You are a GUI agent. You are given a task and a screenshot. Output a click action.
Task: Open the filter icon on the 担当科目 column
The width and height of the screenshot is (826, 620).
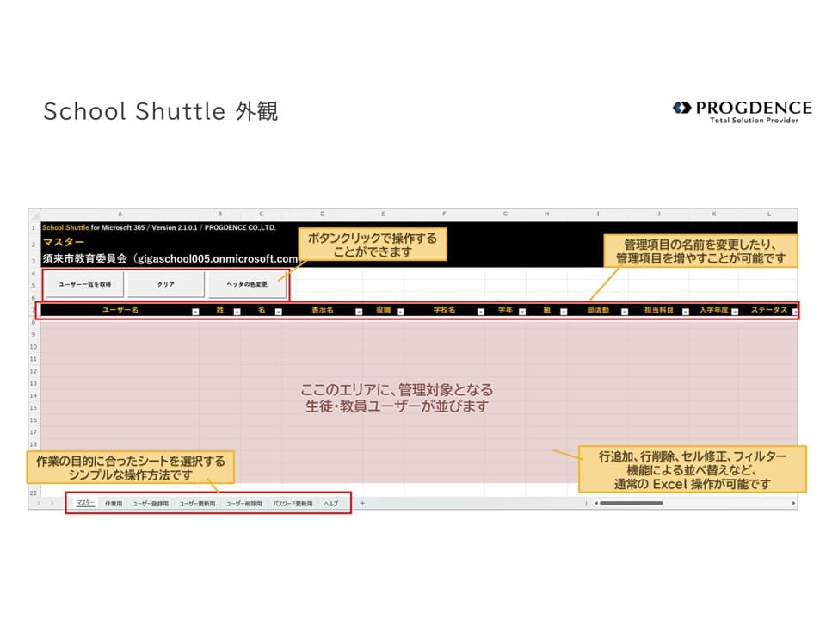[687, 313]
